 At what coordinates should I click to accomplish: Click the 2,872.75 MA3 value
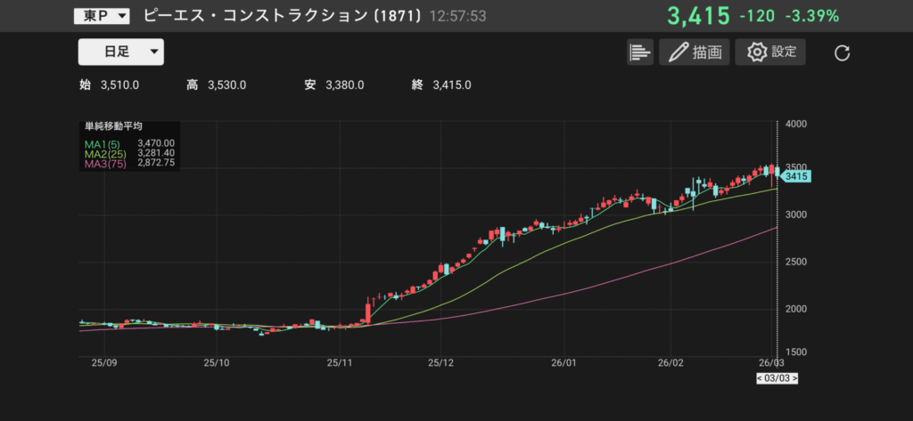coord(156,164)
